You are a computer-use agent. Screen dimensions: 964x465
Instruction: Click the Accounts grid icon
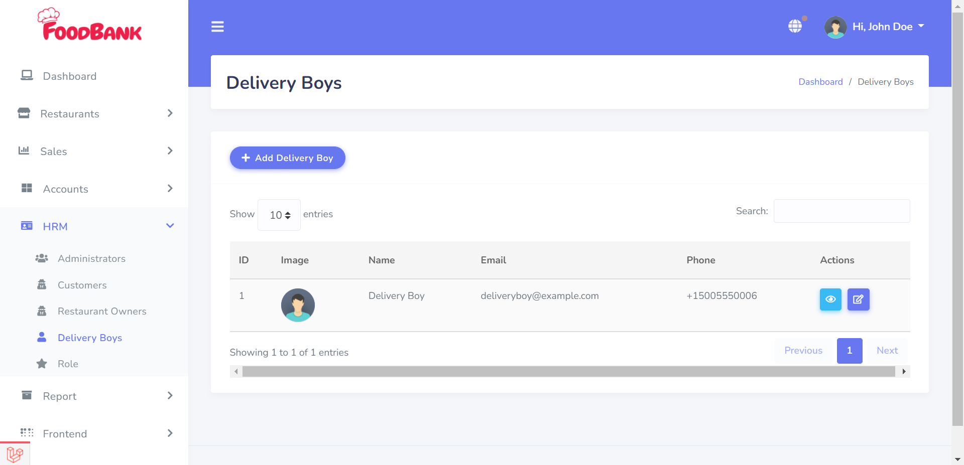pyautogui.click(x=27, y=188)
